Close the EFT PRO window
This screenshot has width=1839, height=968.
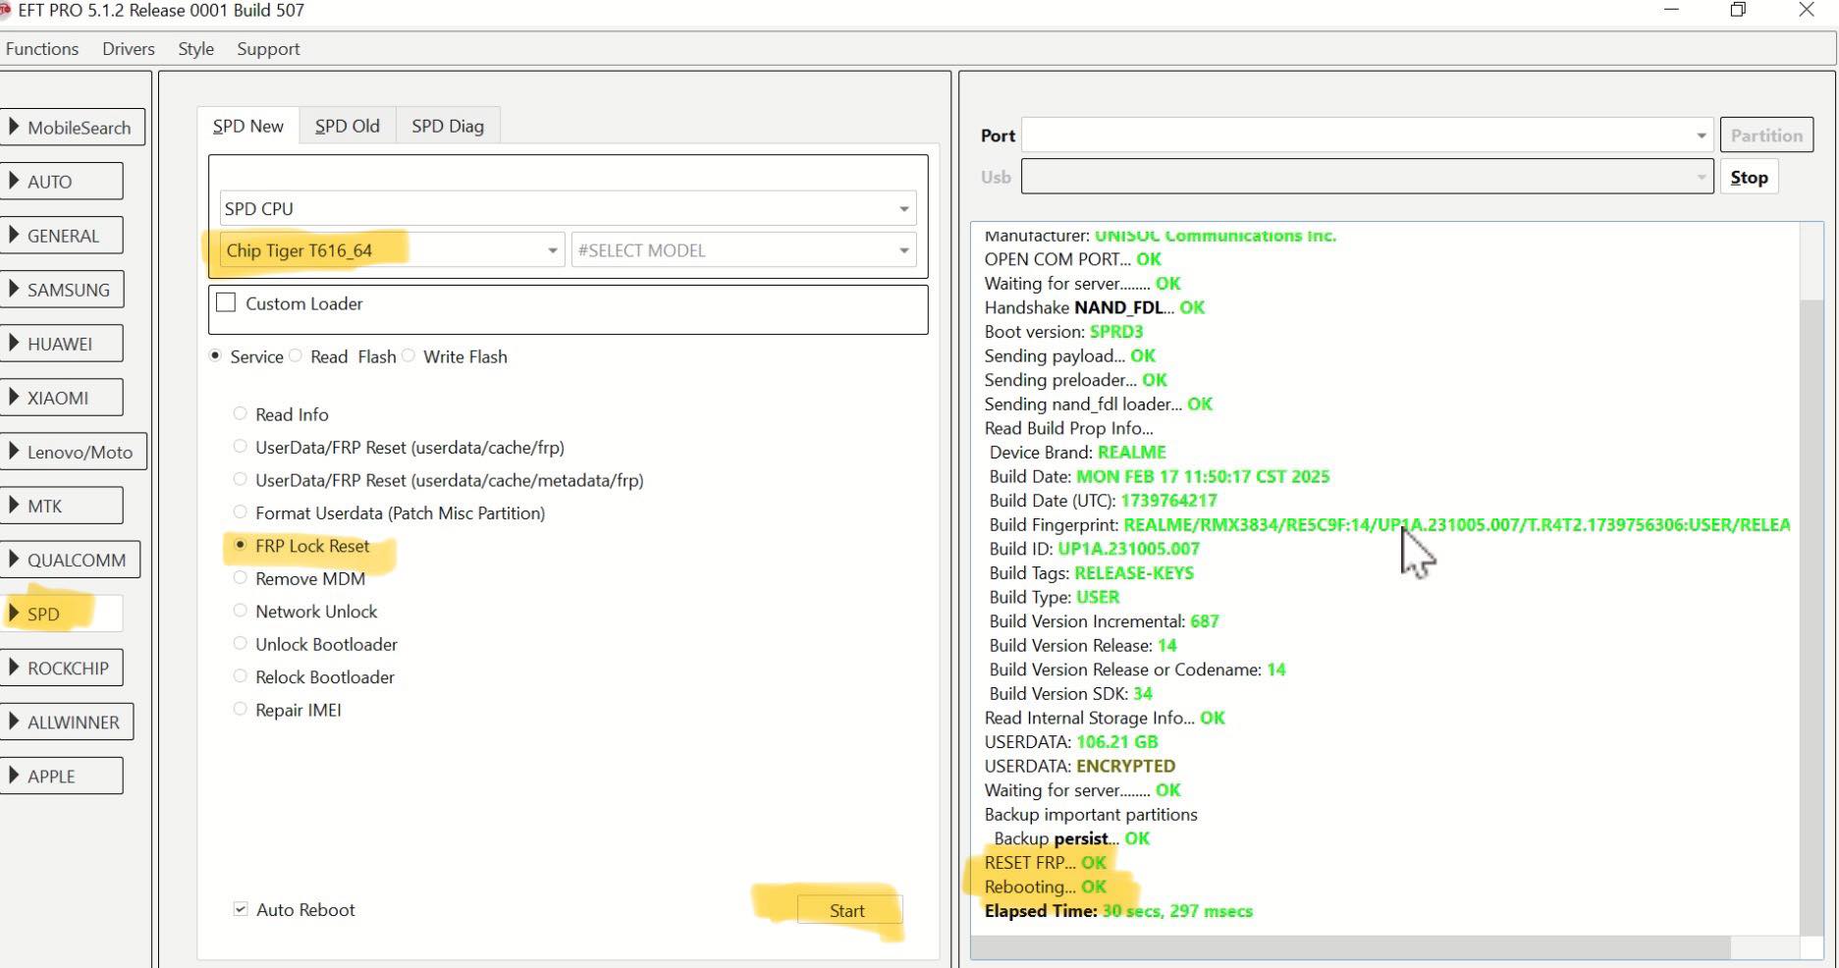[1807, 10]
